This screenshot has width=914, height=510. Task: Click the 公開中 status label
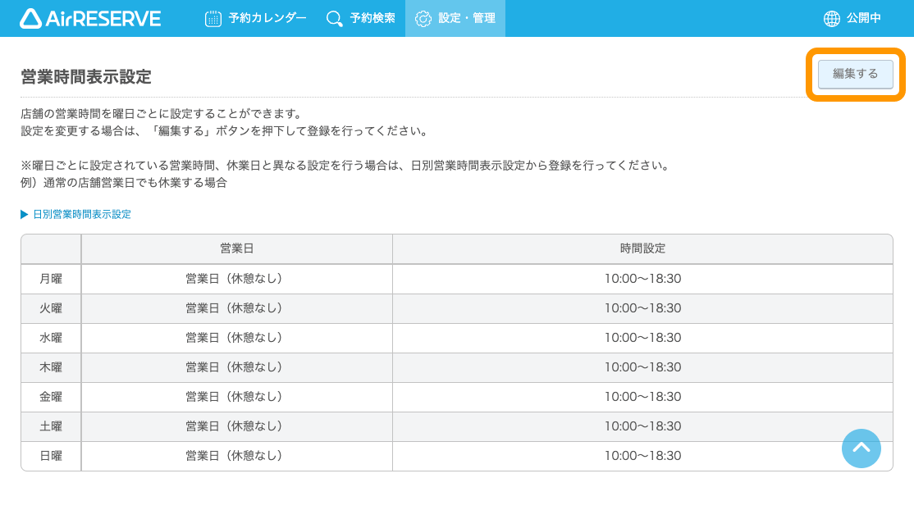click(x=864, y=18)
